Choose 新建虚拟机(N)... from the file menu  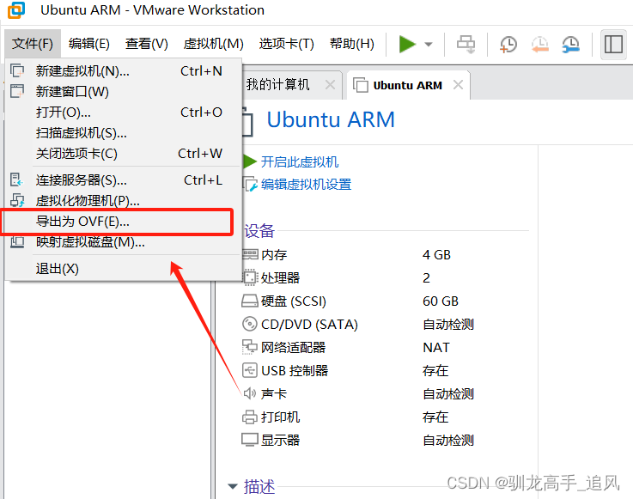[124, 71]
